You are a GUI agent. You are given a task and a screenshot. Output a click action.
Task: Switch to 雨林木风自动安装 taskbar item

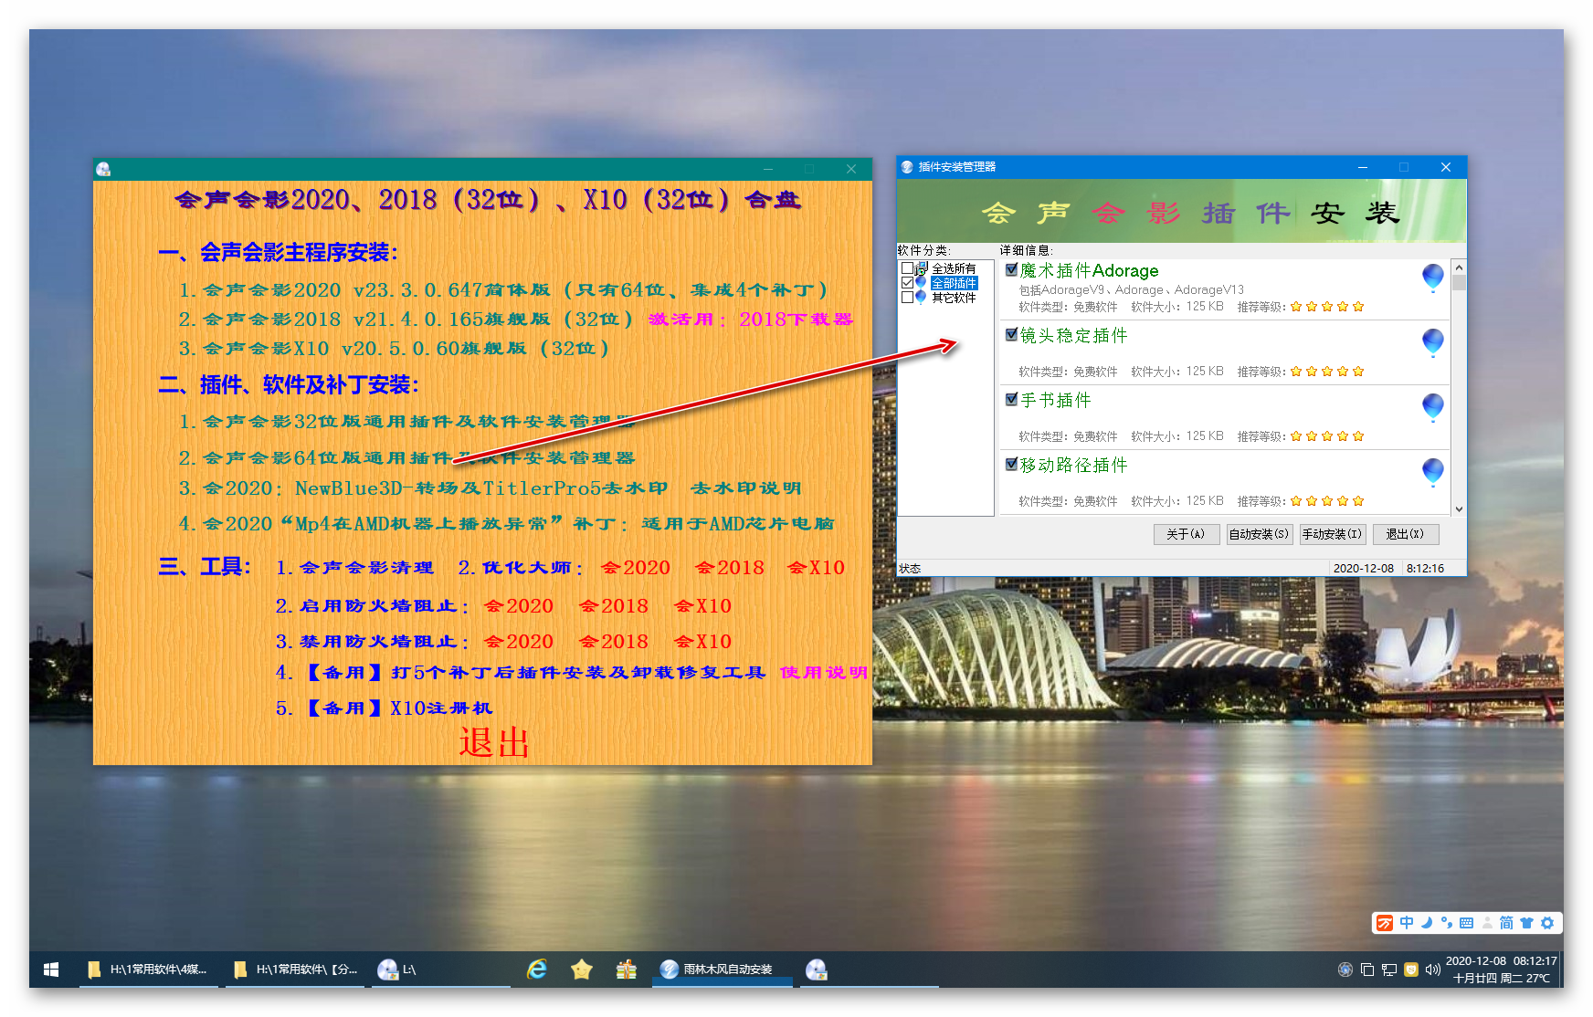tap(722, 970)
